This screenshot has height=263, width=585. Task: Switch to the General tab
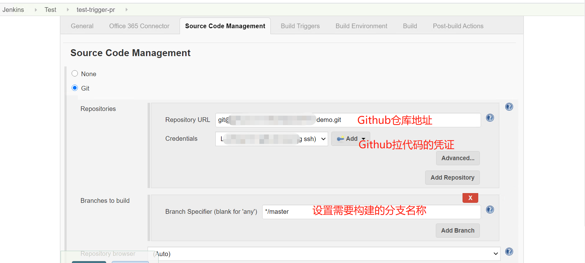[82, 26]
